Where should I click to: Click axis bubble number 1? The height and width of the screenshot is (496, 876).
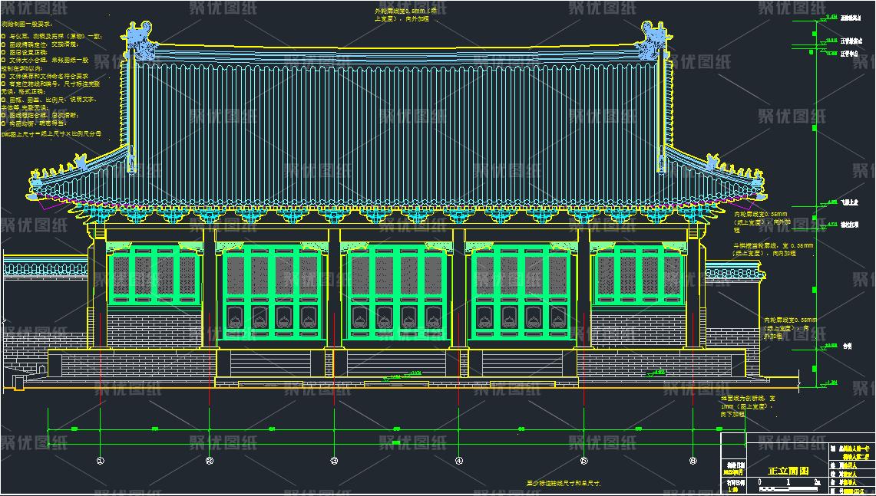[100, 460]
